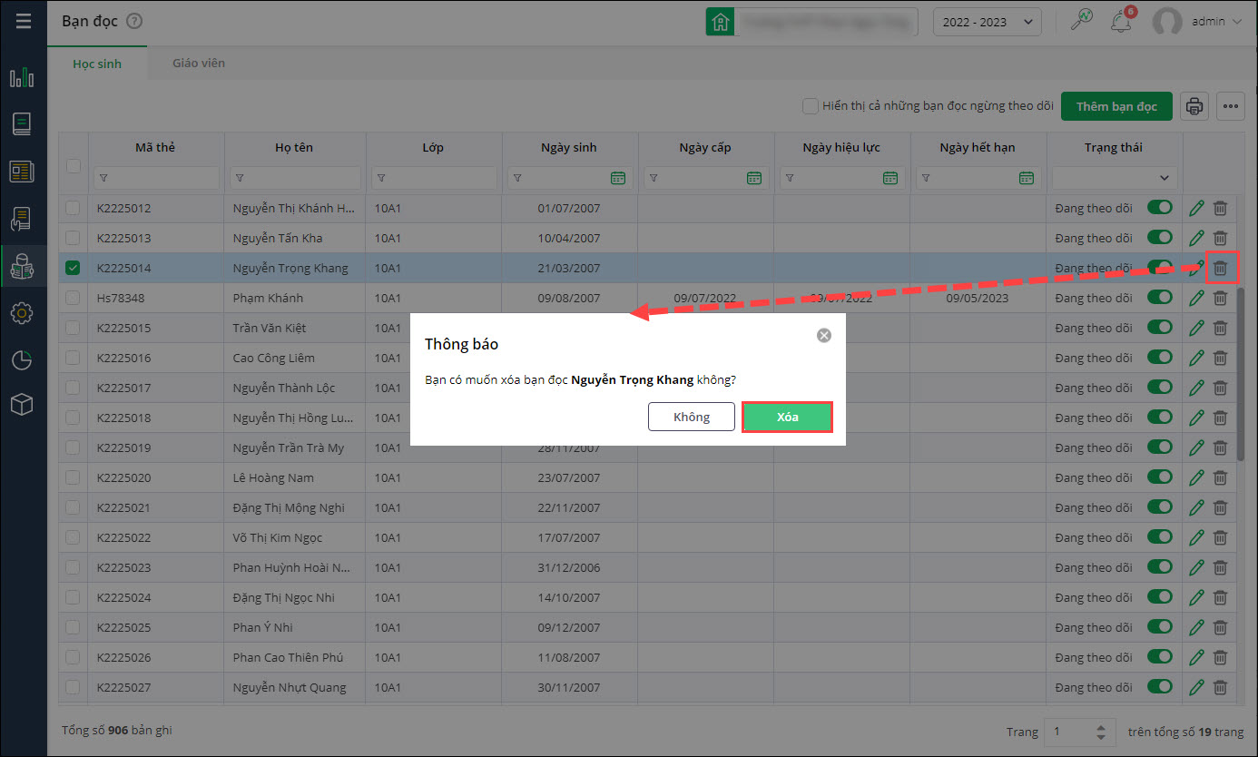
Task: Delete reader Nguyễn Trọng Khang via trash icon
Action: tap(1221, 268)
